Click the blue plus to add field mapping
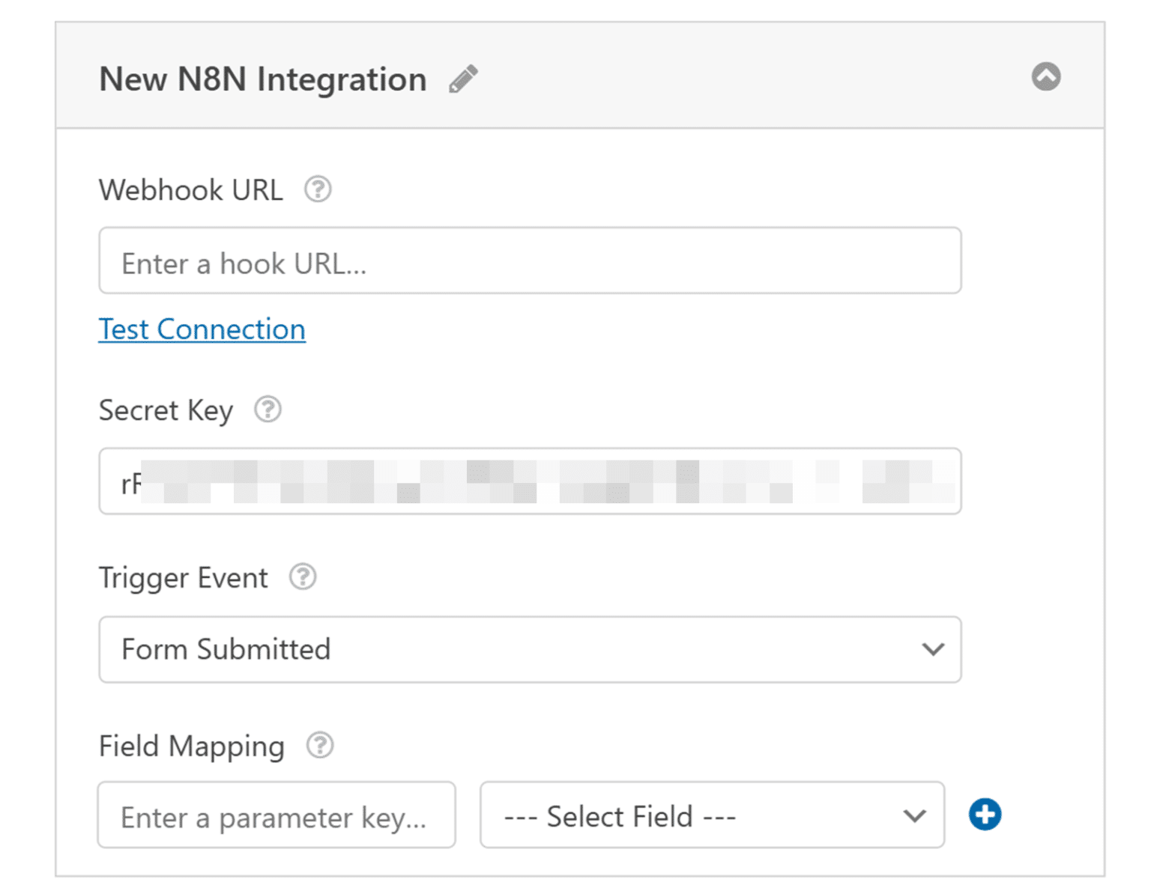Screen dimensions: 1151x885 tap(985, 815)
